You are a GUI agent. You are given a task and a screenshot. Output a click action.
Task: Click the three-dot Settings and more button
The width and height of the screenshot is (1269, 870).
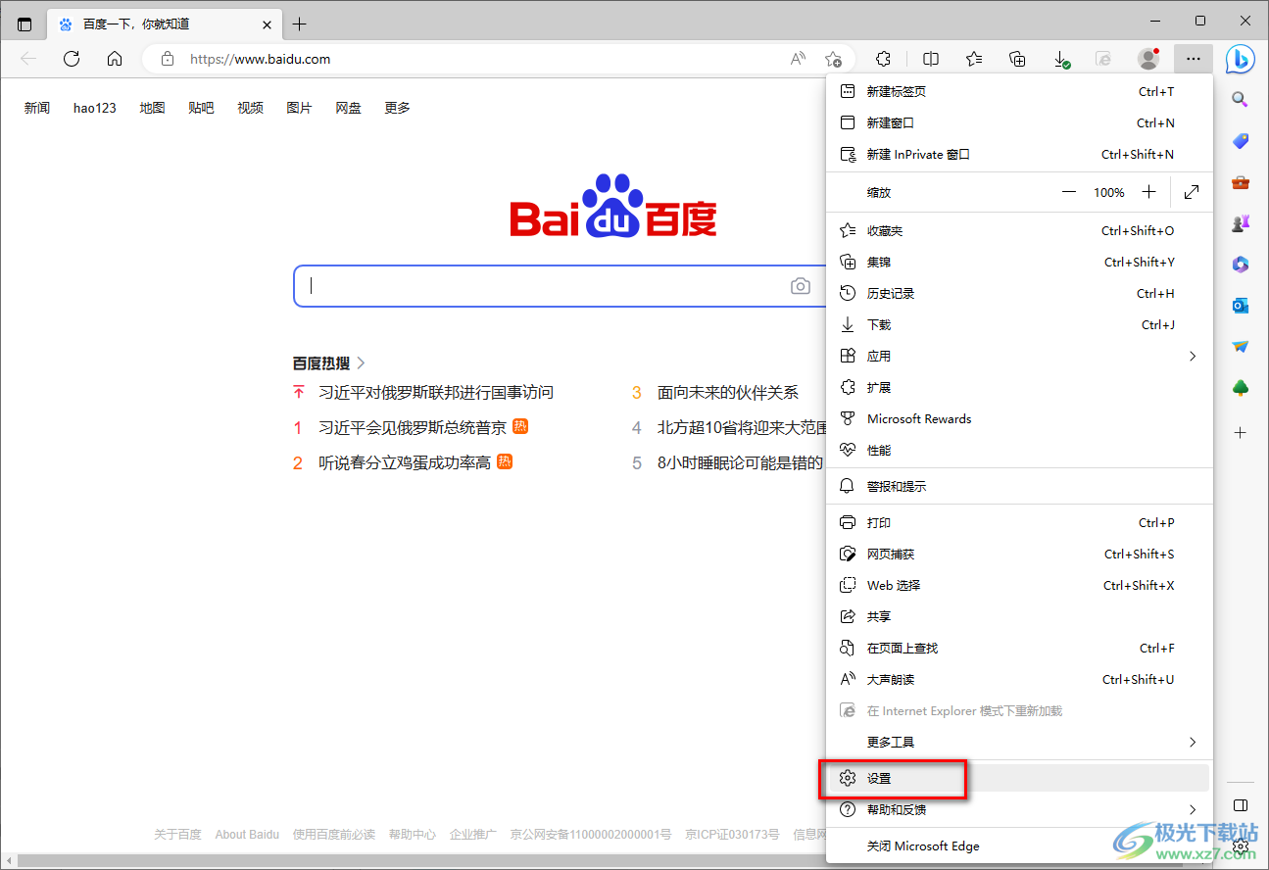pos(1193,59)
